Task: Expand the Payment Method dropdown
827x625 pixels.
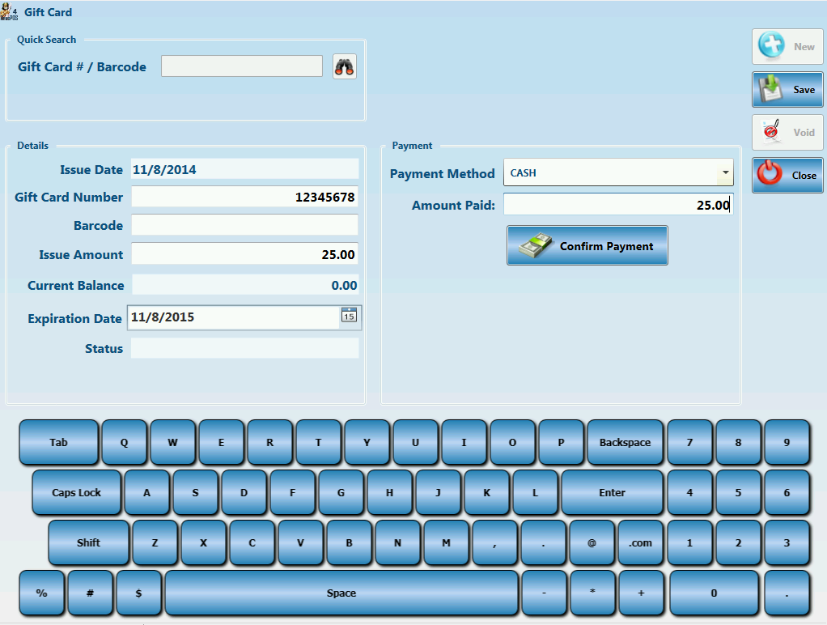Action: [x=724, y=172]
